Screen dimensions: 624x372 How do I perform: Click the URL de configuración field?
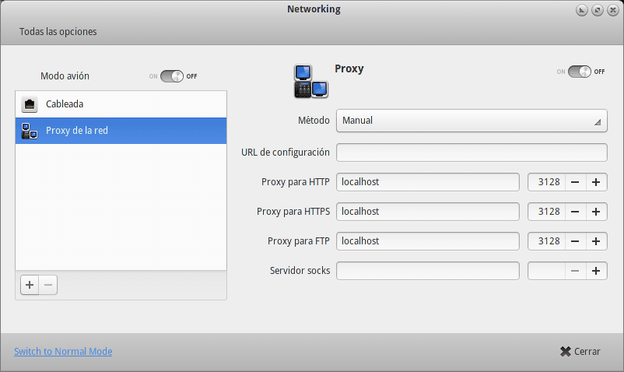point(472,153)
